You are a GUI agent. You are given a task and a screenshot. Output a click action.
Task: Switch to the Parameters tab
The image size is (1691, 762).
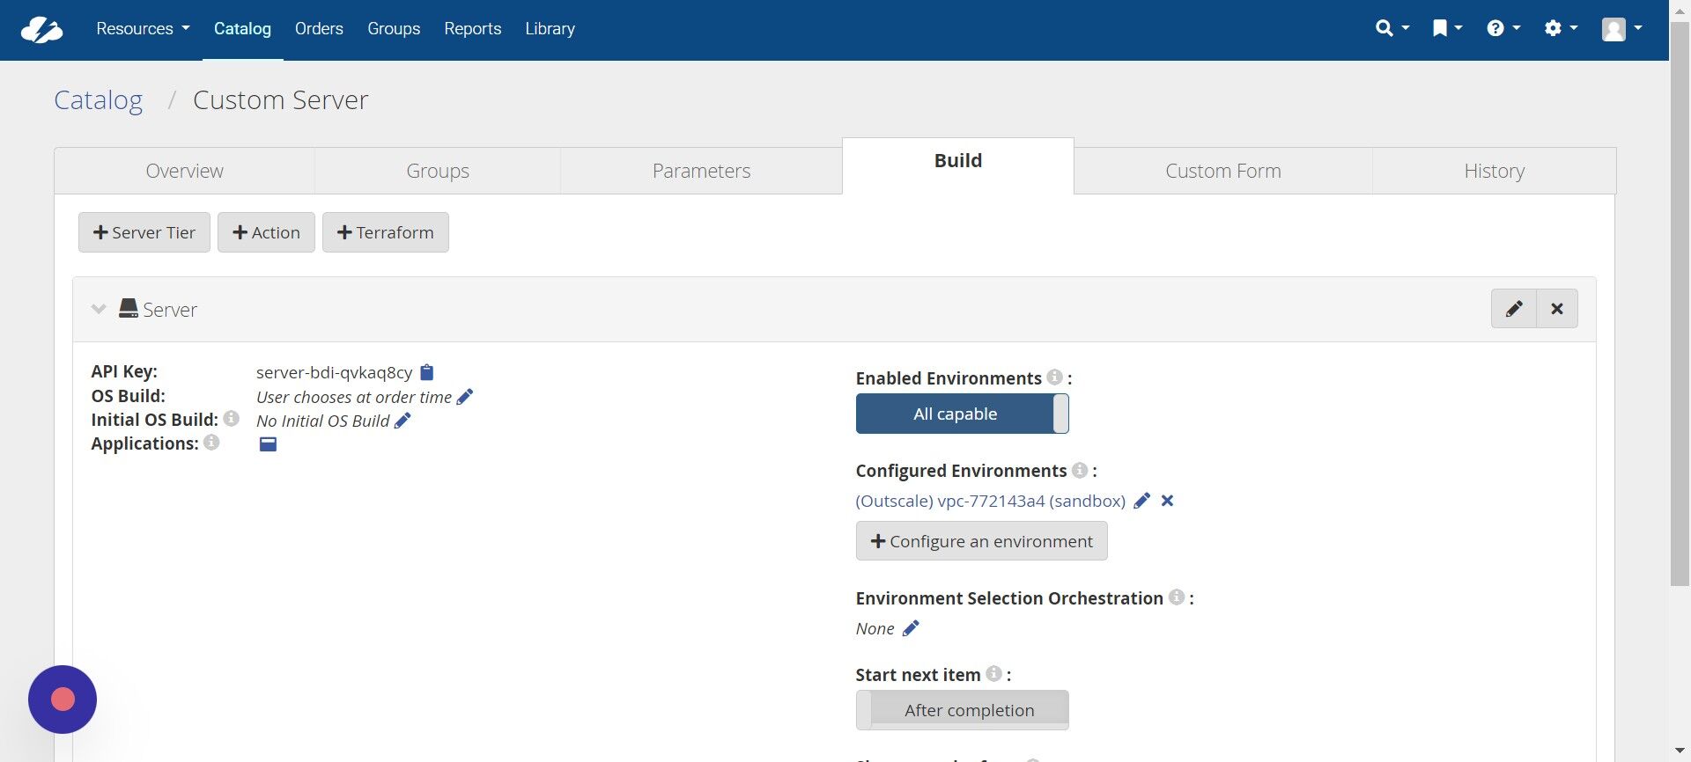[701, 171]
